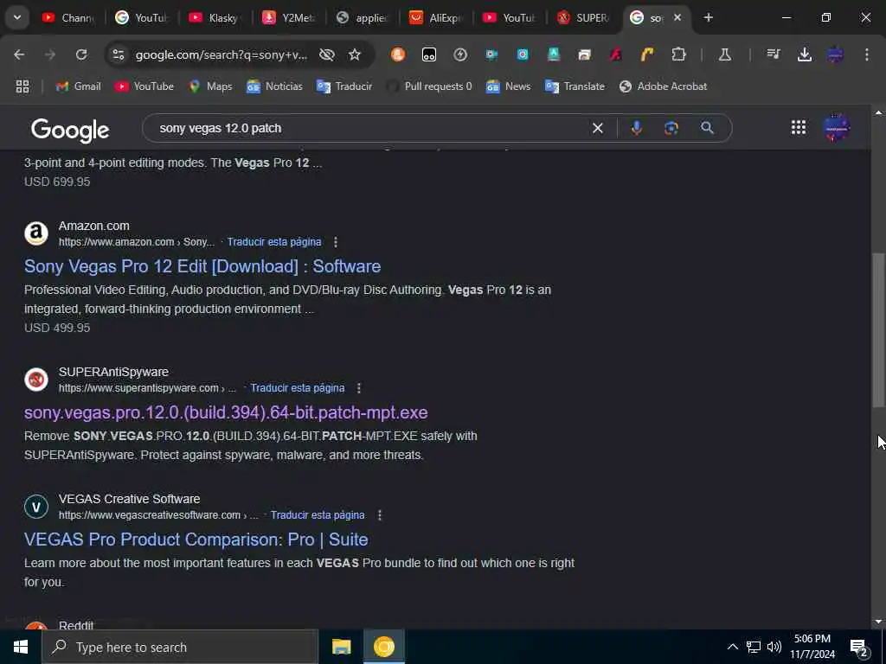Open the Maps bookmark

[x=210, y=86]
